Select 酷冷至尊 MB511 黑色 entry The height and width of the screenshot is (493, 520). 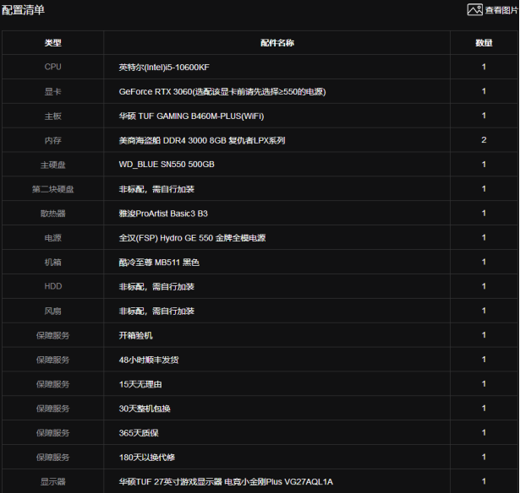click(159, 263)
